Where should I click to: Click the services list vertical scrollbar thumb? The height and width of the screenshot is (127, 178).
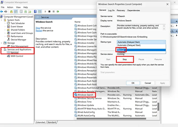(158, 106)
